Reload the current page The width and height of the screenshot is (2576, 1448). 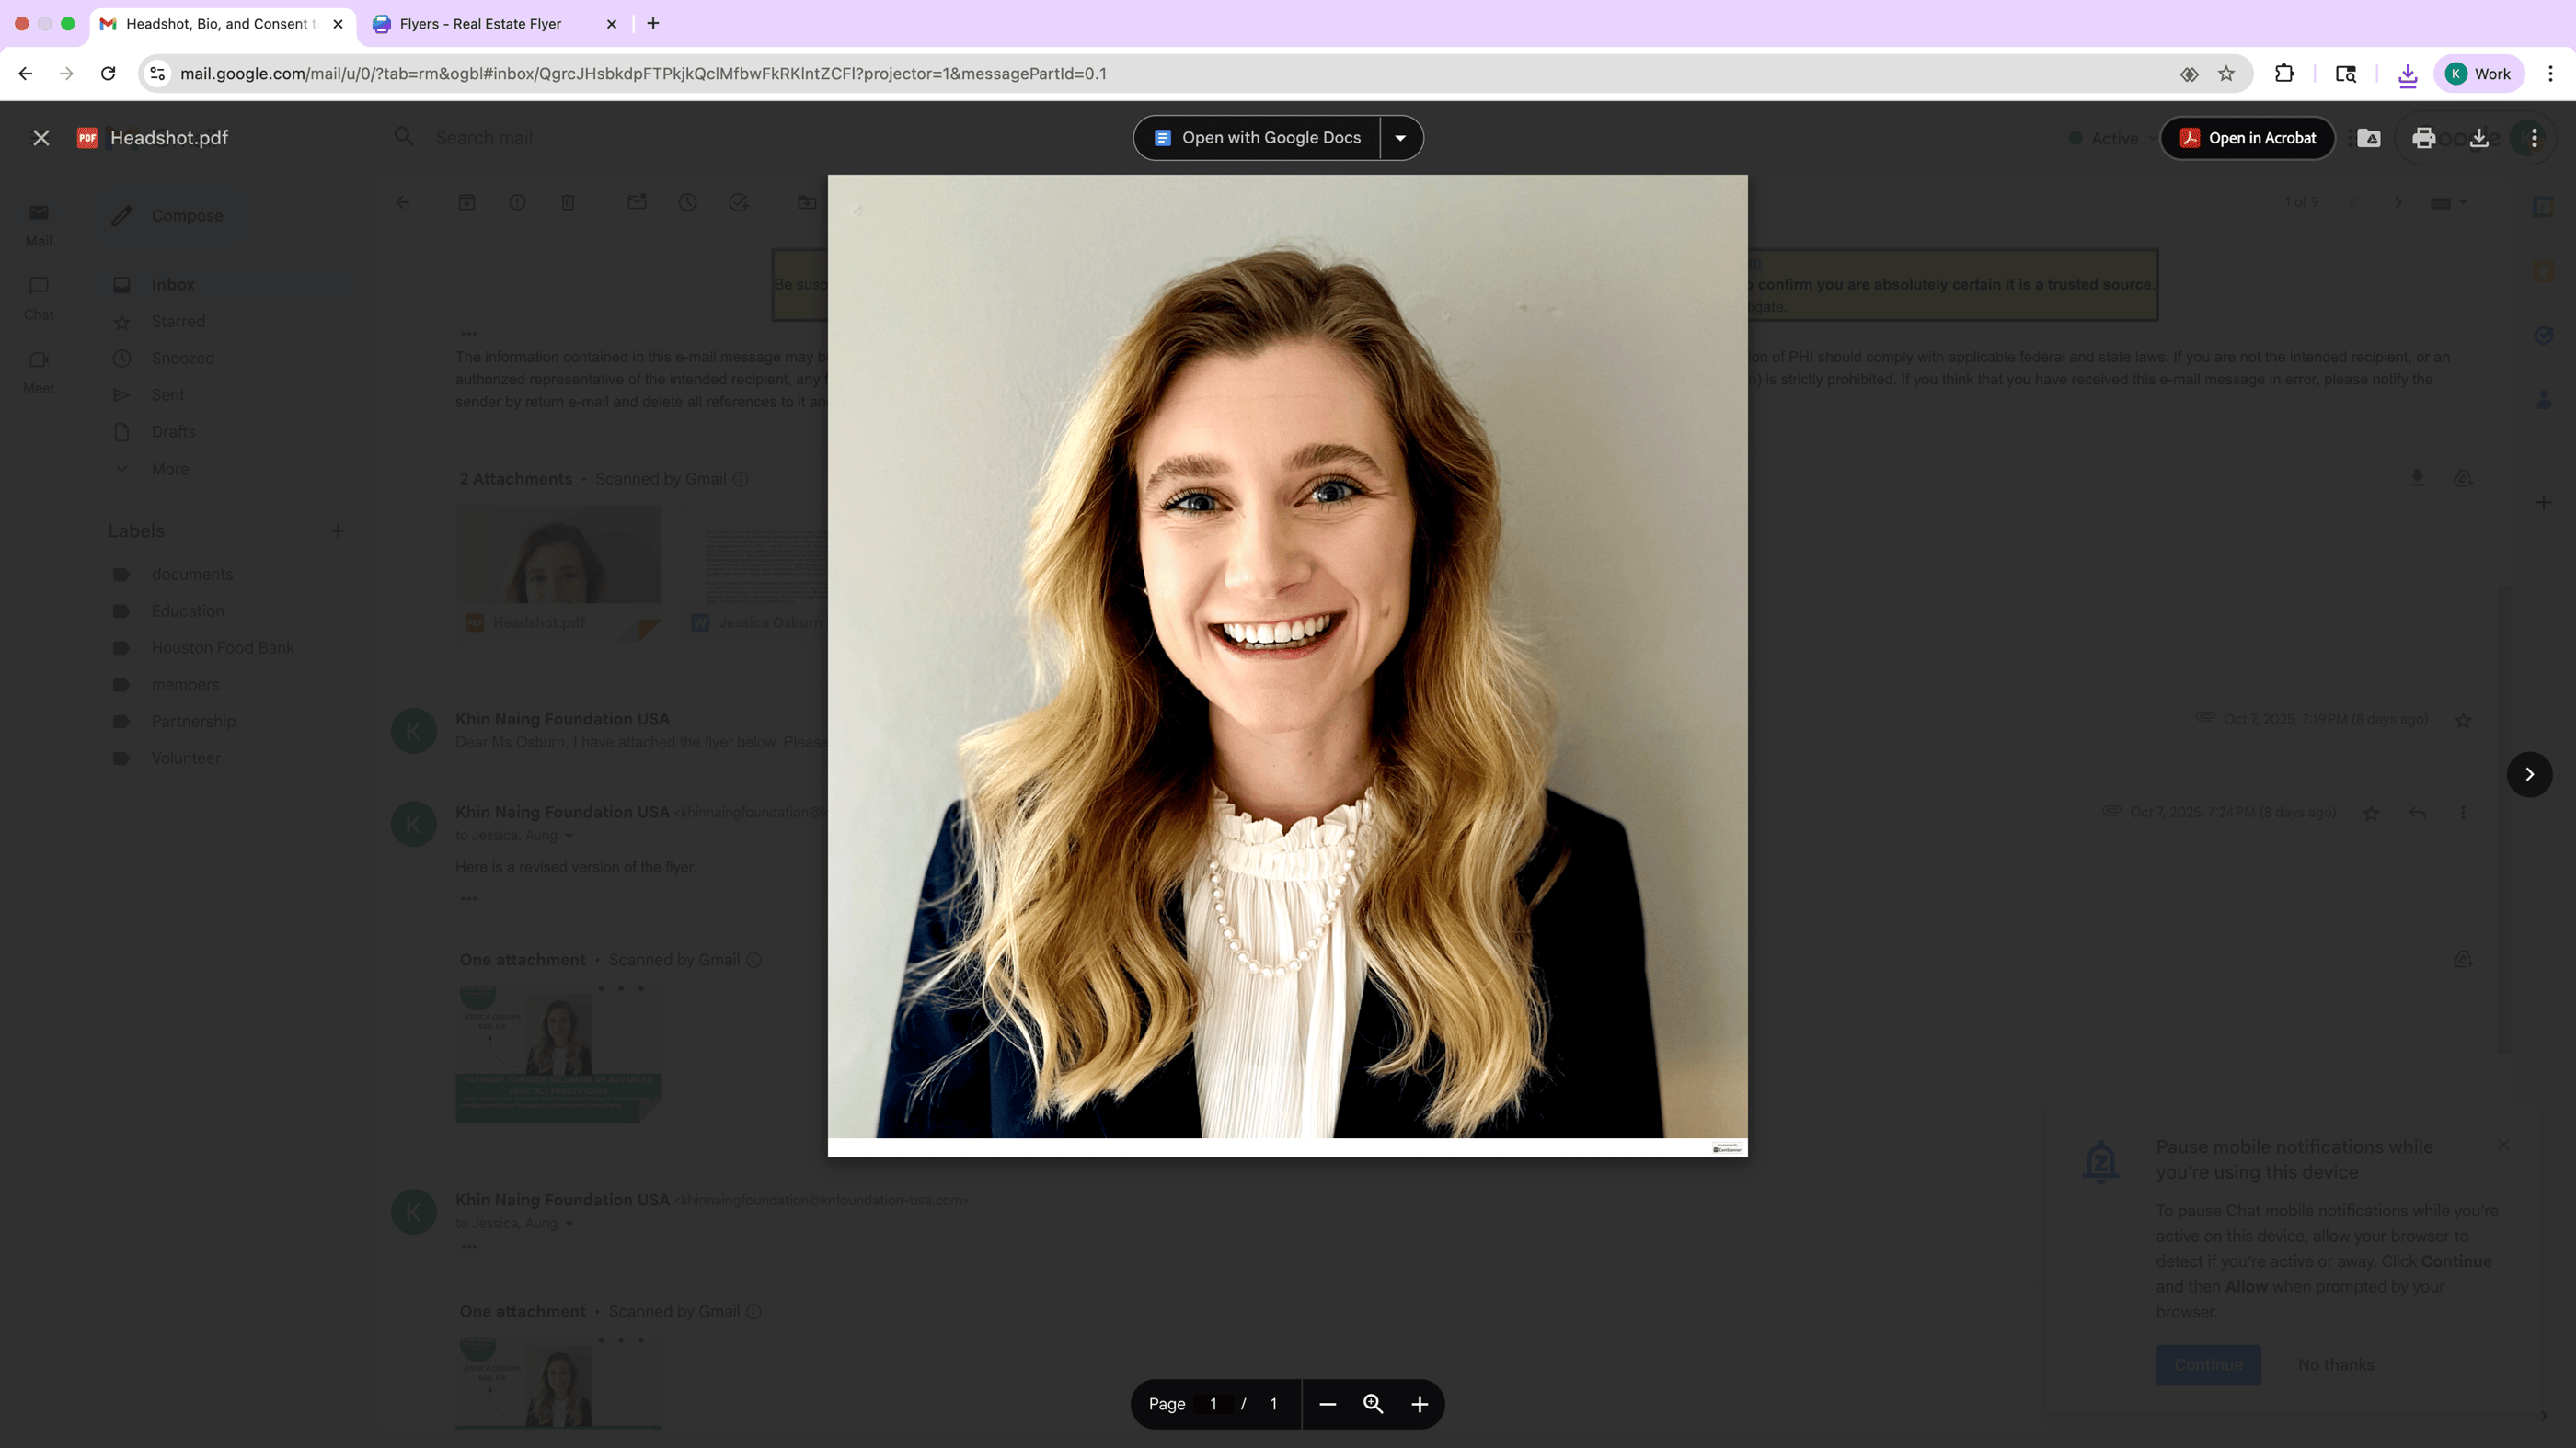pyautogui.click(x=108, y=74)
